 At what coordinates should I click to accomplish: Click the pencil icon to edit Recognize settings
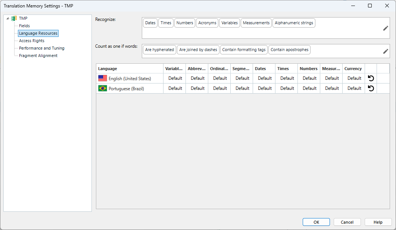click(386, 28)
